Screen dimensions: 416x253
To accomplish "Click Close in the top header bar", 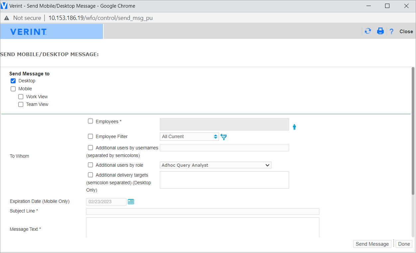I will [406, 32].
